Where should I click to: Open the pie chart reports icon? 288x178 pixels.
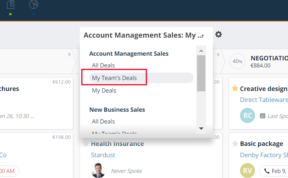click(x=33, y=4)
